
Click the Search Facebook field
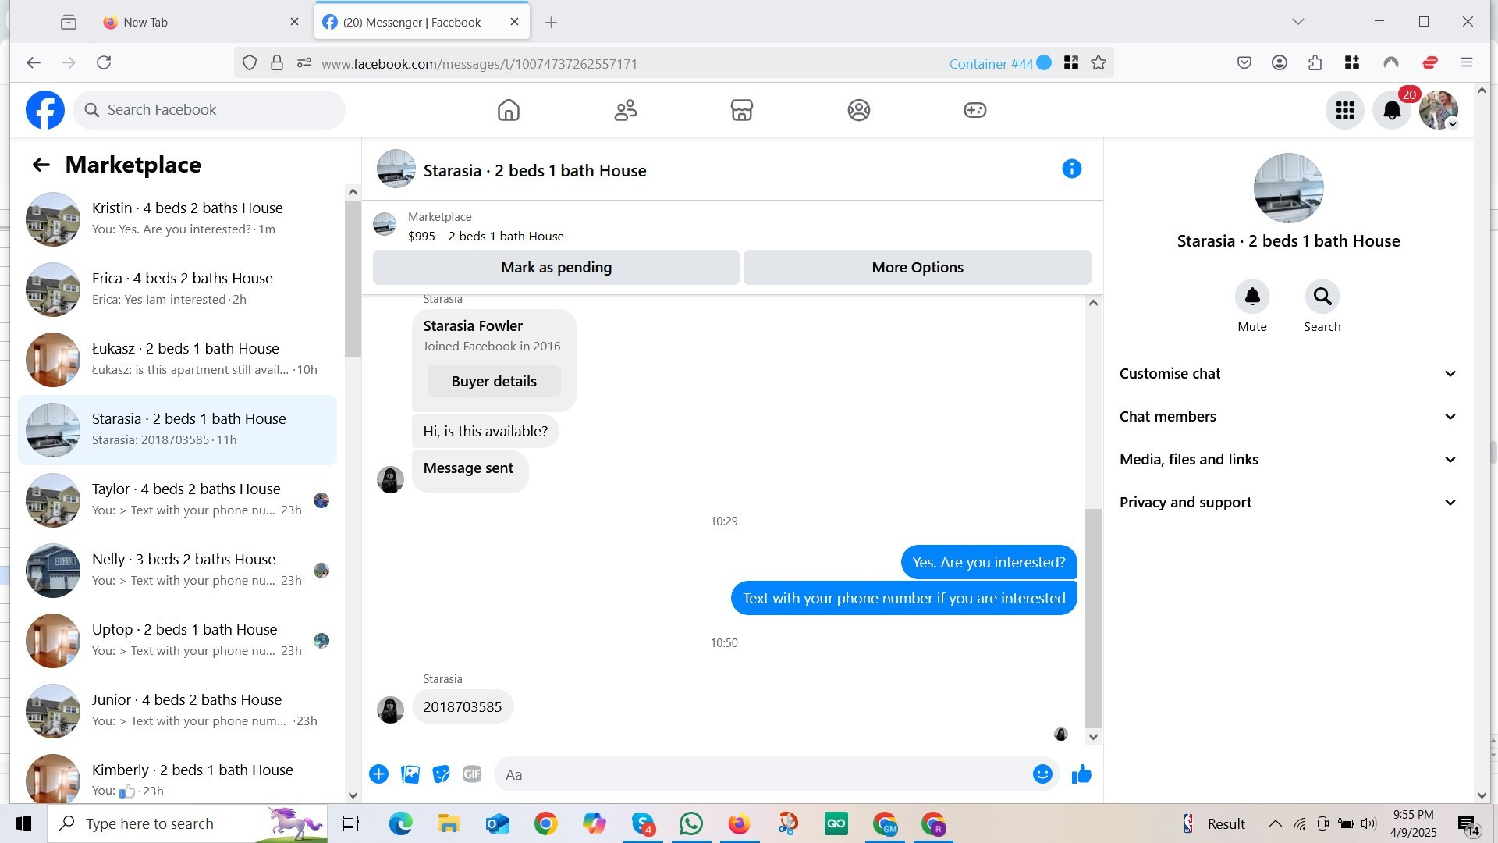(209, 110)
